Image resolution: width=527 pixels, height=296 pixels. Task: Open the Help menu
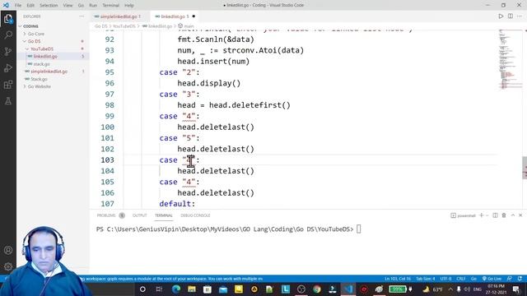click(129, 5)
